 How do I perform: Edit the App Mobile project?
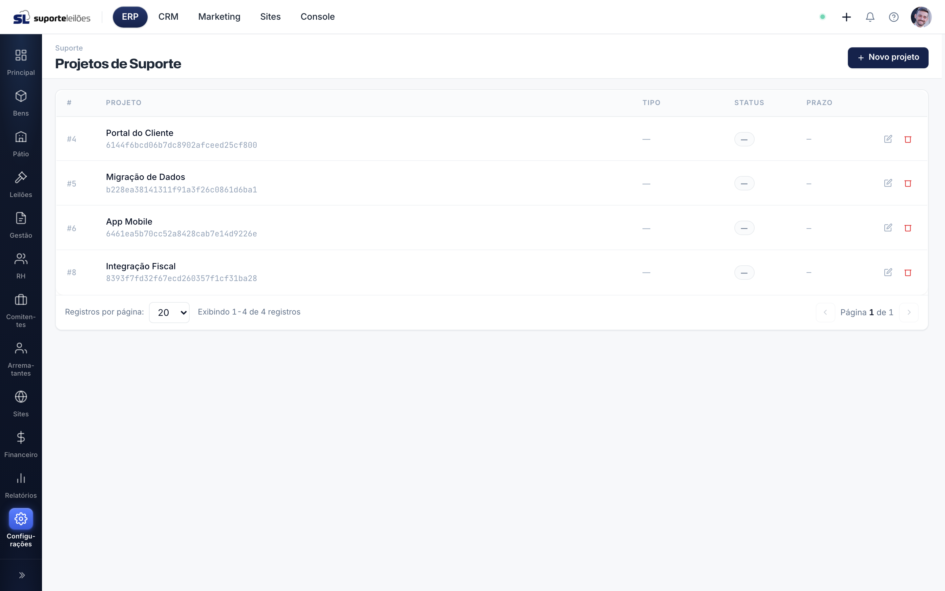(888, 228)
